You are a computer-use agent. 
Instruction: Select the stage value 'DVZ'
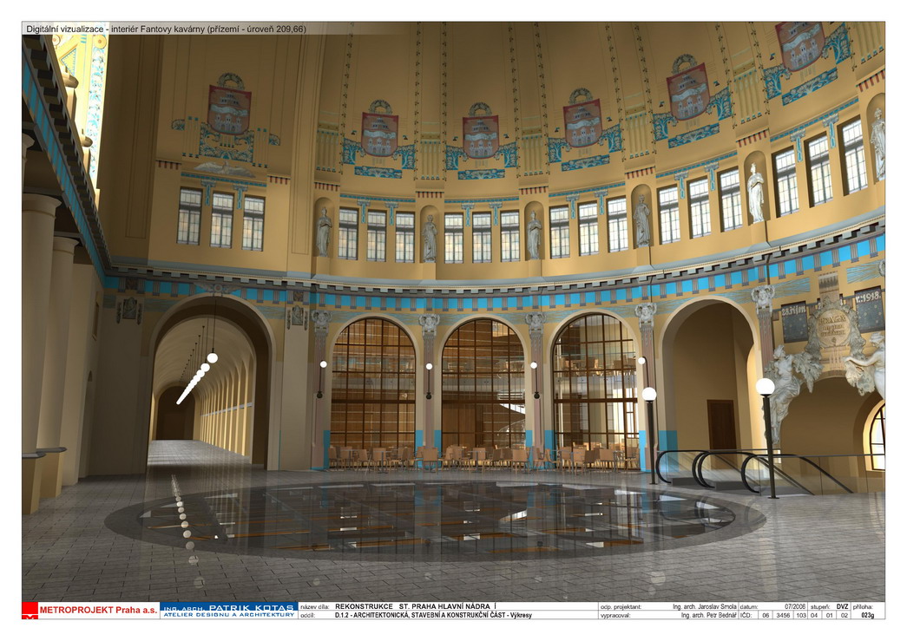tap(842, 607)
